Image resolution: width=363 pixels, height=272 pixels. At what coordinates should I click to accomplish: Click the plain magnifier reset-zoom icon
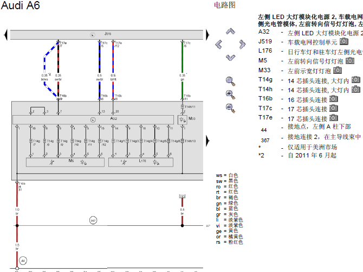(230, 81)
